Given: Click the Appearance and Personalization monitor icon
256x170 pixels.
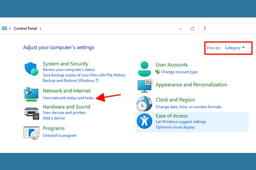Looking at the screenshot, I should pyautogui.click(x=145, y=86).
